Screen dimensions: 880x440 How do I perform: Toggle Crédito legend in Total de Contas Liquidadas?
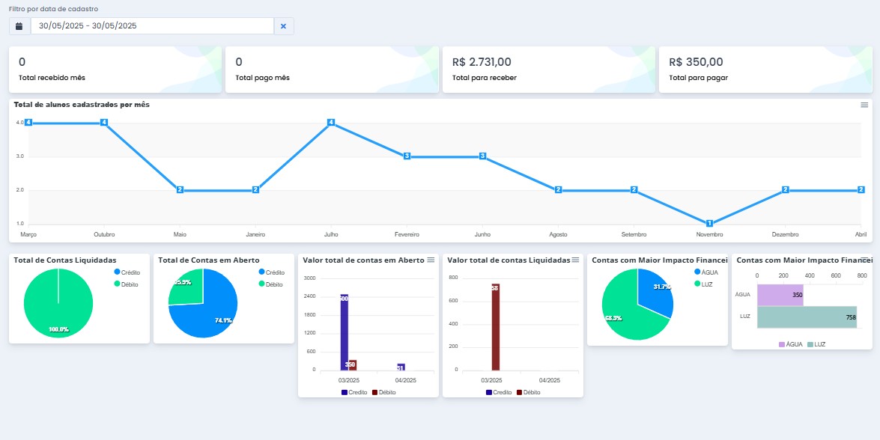click(127, 272)
